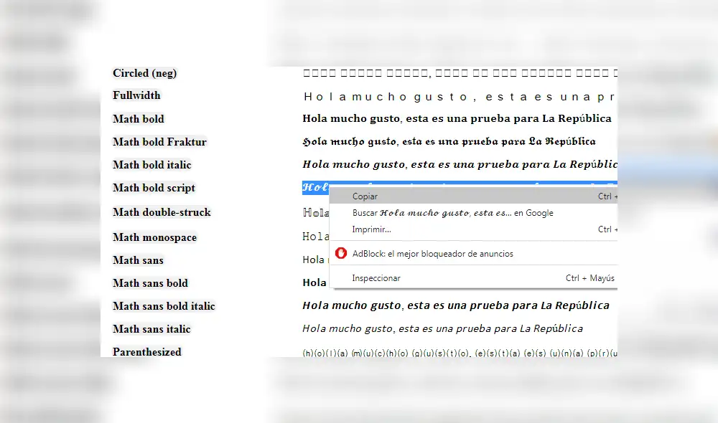Click the Math bold italic converted text
This screenshot has height=423, width=718.
click(460, 164)
